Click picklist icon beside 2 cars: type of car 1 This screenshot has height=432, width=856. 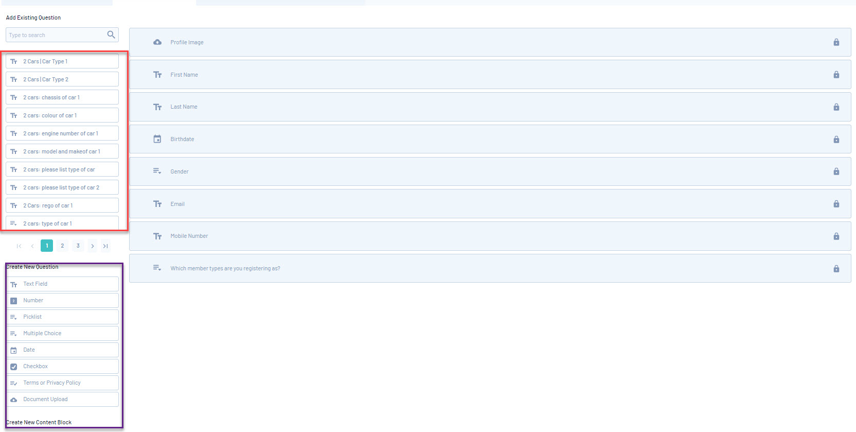[14, 223]
